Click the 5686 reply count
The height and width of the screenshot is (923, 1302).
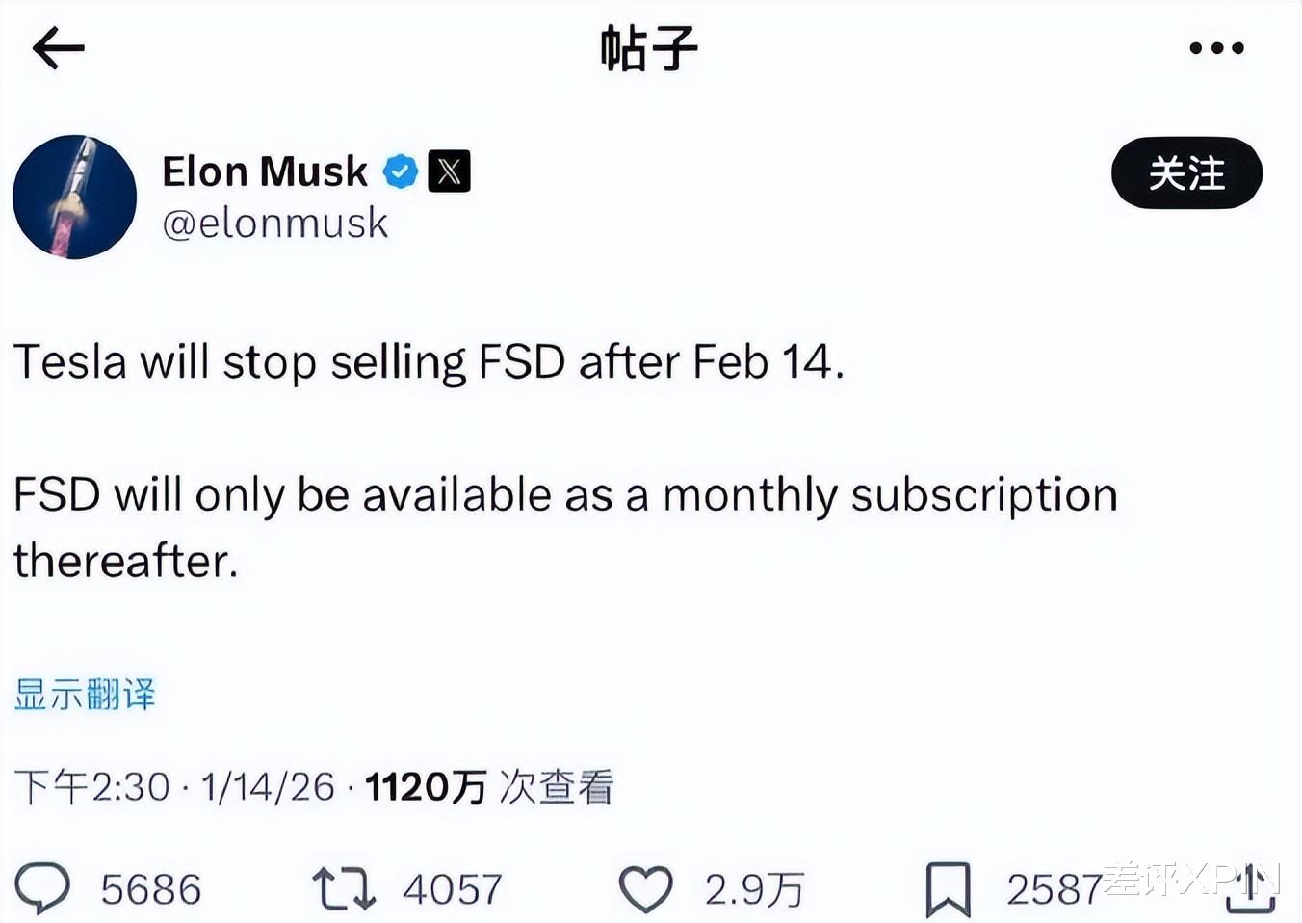151,889
